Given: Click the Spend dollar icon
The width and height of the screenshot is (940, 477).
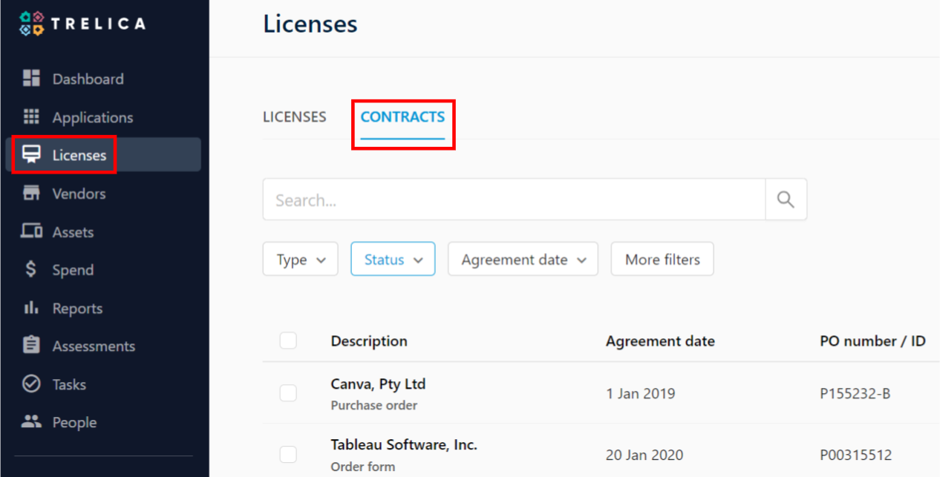Looking at the screenshot, I should pyautogui.click(x=31, y=270).
